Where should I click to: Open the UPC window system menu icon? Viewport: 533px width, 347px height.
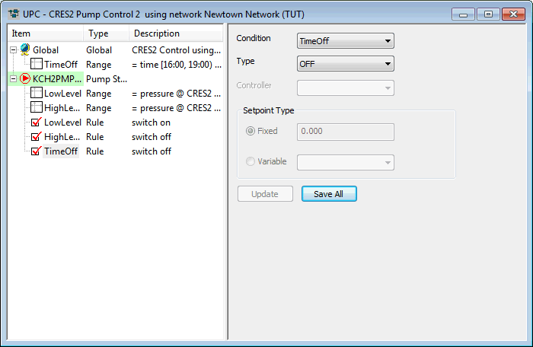click(x=13, y=13)
